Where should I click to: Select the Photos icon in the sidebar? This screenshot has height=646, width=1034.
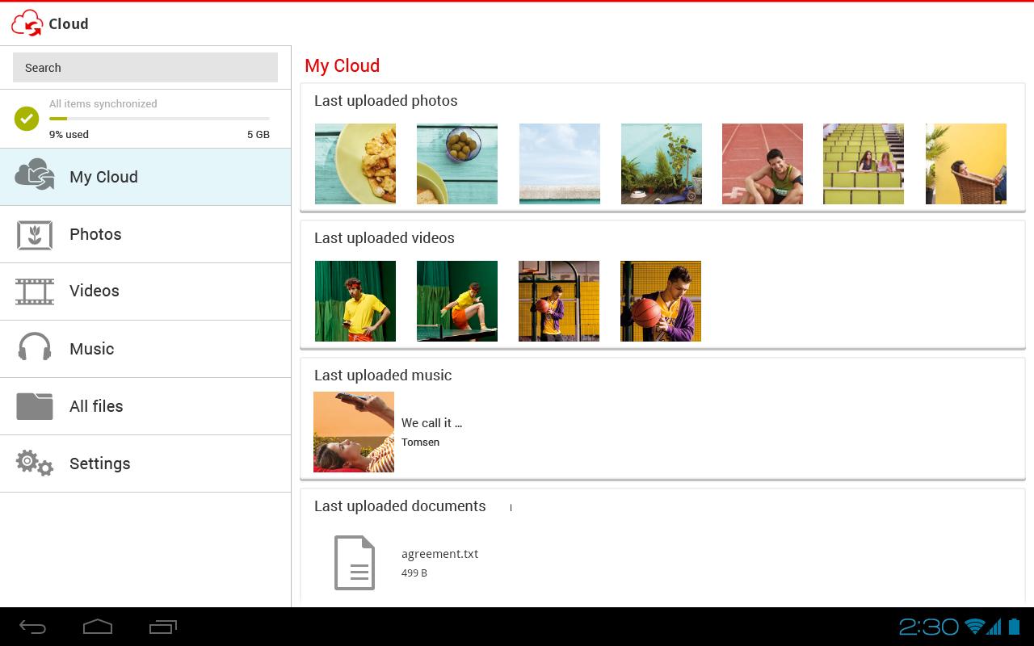coord(33,234)
